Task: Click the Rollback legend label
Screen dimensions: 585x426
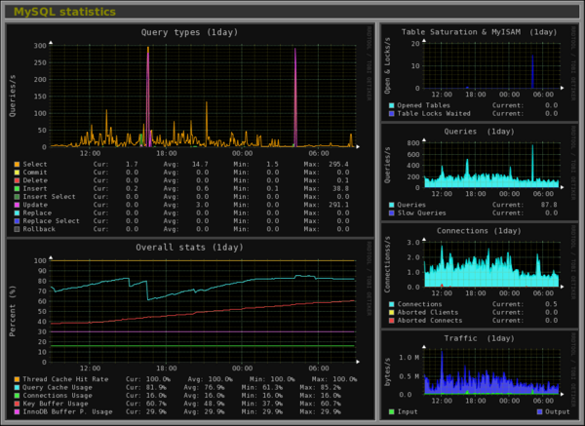Action: tap(39, 229)
